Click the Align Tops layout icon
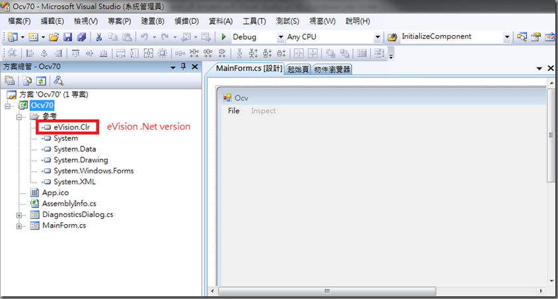 pyautogui.click(x=75, y=54)
